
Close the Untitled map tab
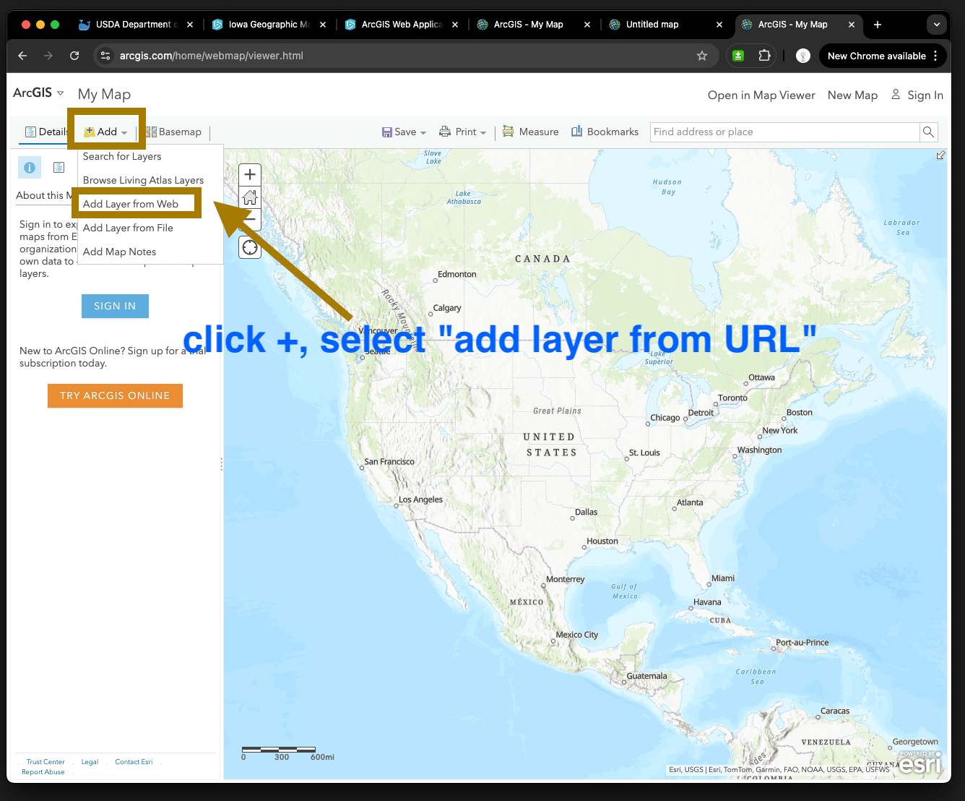point(719,25)
